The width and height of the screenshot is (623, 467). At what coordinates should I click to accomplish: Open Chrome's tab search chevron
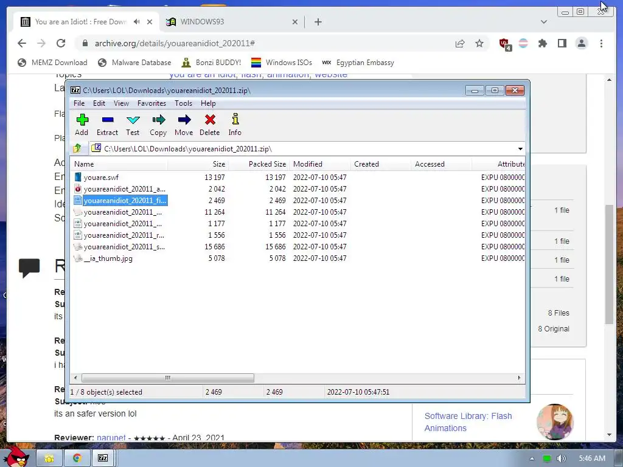tap(543, 22)
